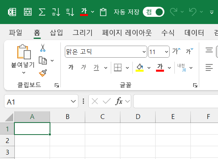This screenshot has height=159, width=218.
Task: Click the large 붙여넣기 paste icon
Action: pyautogui.click(x=24, y=52)
